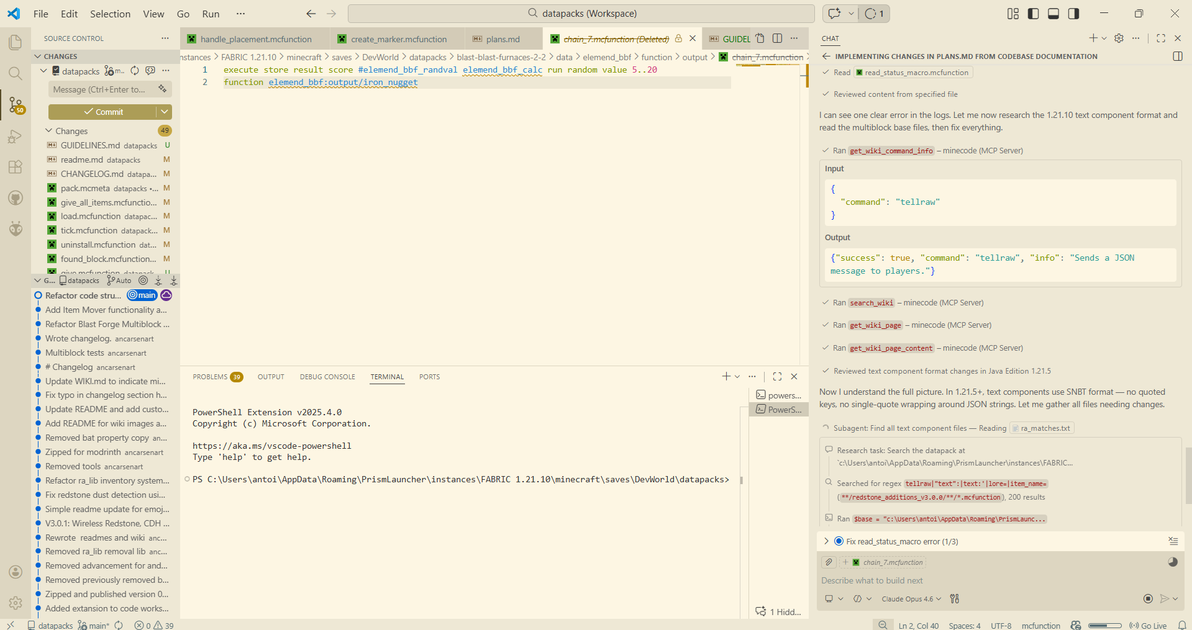Image resolution: width=1192 pixels, height=630 pixels.
Task: Open the Commit button dropdown arrow
Action: [x=164, y=112]
